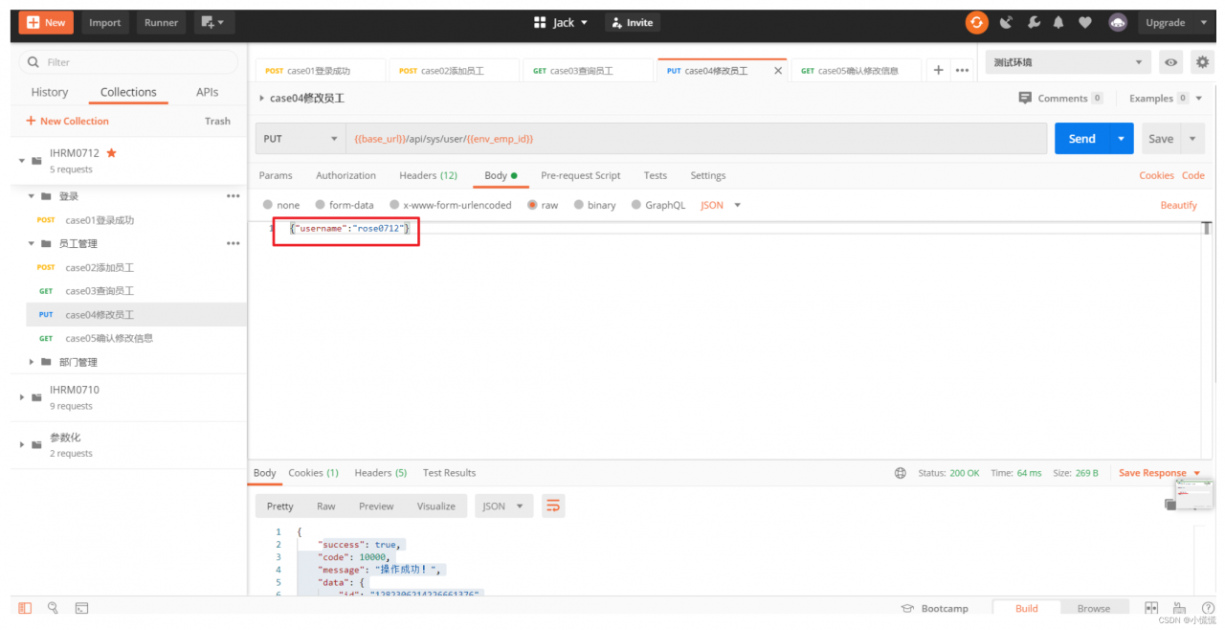This screenshot has width=1225, height=630.
Task: Switch to the case01登录成功 request tab
Action: (x=320, y=71)
